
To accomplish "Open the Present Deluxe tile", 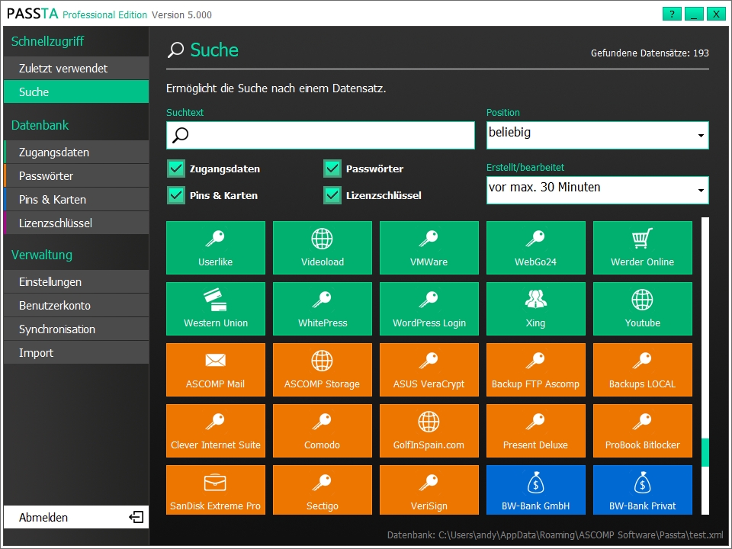I will click(x=536, y=431).
